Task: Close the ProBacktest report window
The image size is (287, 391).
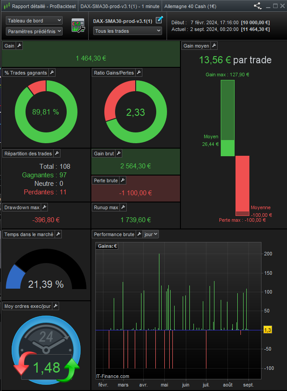Action: pos(283,6)
